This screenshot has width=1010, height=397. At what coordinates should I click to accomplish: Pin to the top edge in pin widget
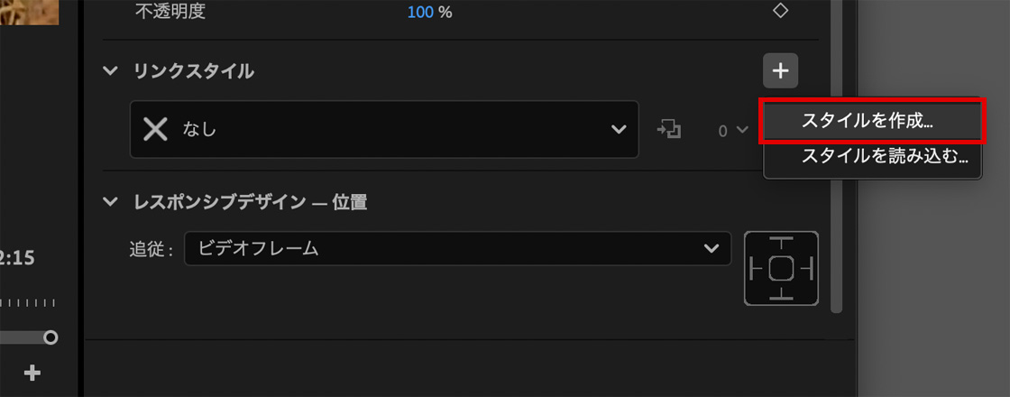click(781, 243)
